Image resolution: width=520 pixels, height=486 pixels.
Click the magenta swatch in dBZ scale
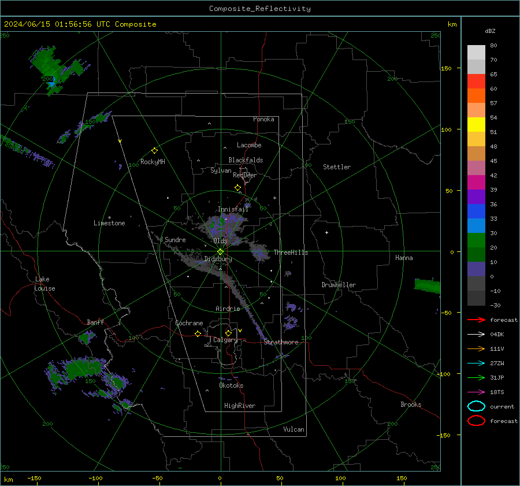pyautogui.click(x=476, y=182)
